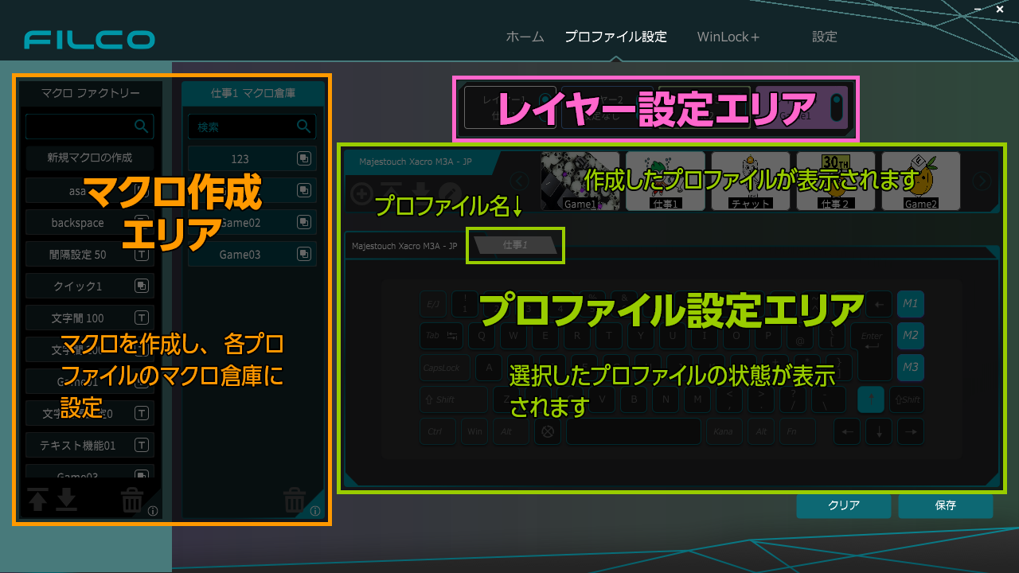The image size is (1019, 573).
Task: Select the 仕事２ profile thumbnail
Action: click(x=835, y=181)
